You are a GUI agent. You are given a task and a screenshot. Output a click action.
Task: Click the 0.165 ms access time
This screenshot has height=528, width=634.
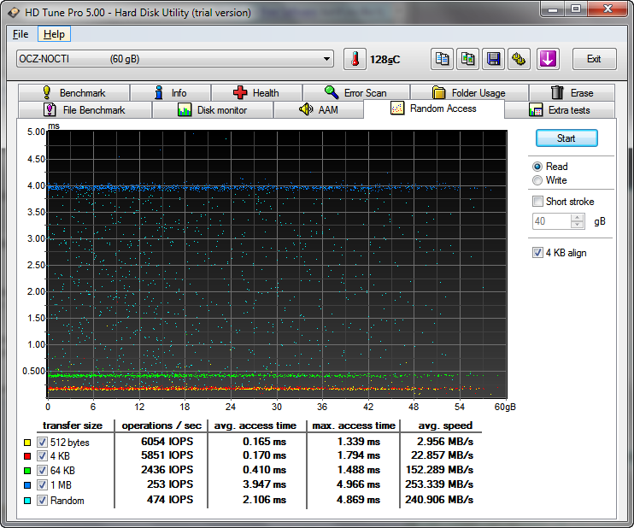pos(264,442)
